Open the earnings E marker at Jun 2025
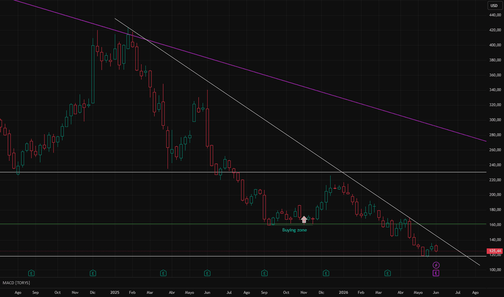 click(x=207, y=273)
